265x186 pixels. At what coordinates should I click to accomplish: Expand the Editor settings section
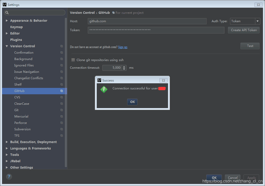[7, 33]
